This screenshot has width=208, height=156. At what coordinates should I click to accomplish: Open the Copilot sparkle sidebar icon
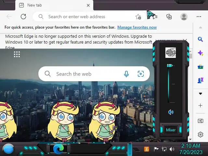point(201,53)
